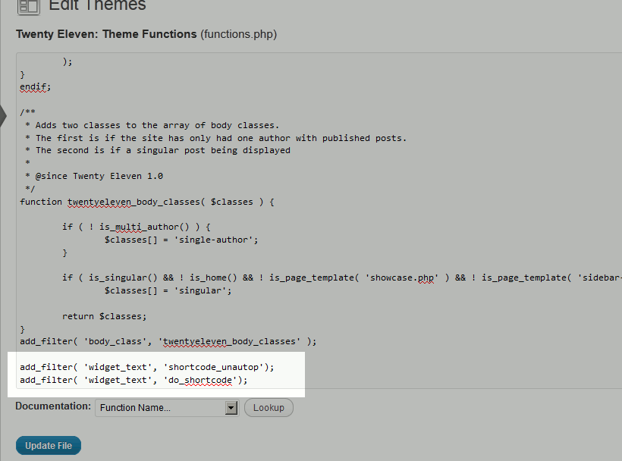The width and height of the screenshot is (622, 461).
Task: Click the 'return $classes;' line
Action: (x=105, y=315)
